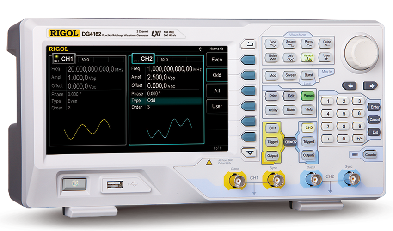Click the CH2 amplitude value 2.500,0
This screenshot has width=393, height=231.
click(157, 77)
